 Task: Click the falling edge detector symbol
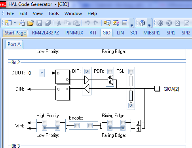(x=139, y=129)
